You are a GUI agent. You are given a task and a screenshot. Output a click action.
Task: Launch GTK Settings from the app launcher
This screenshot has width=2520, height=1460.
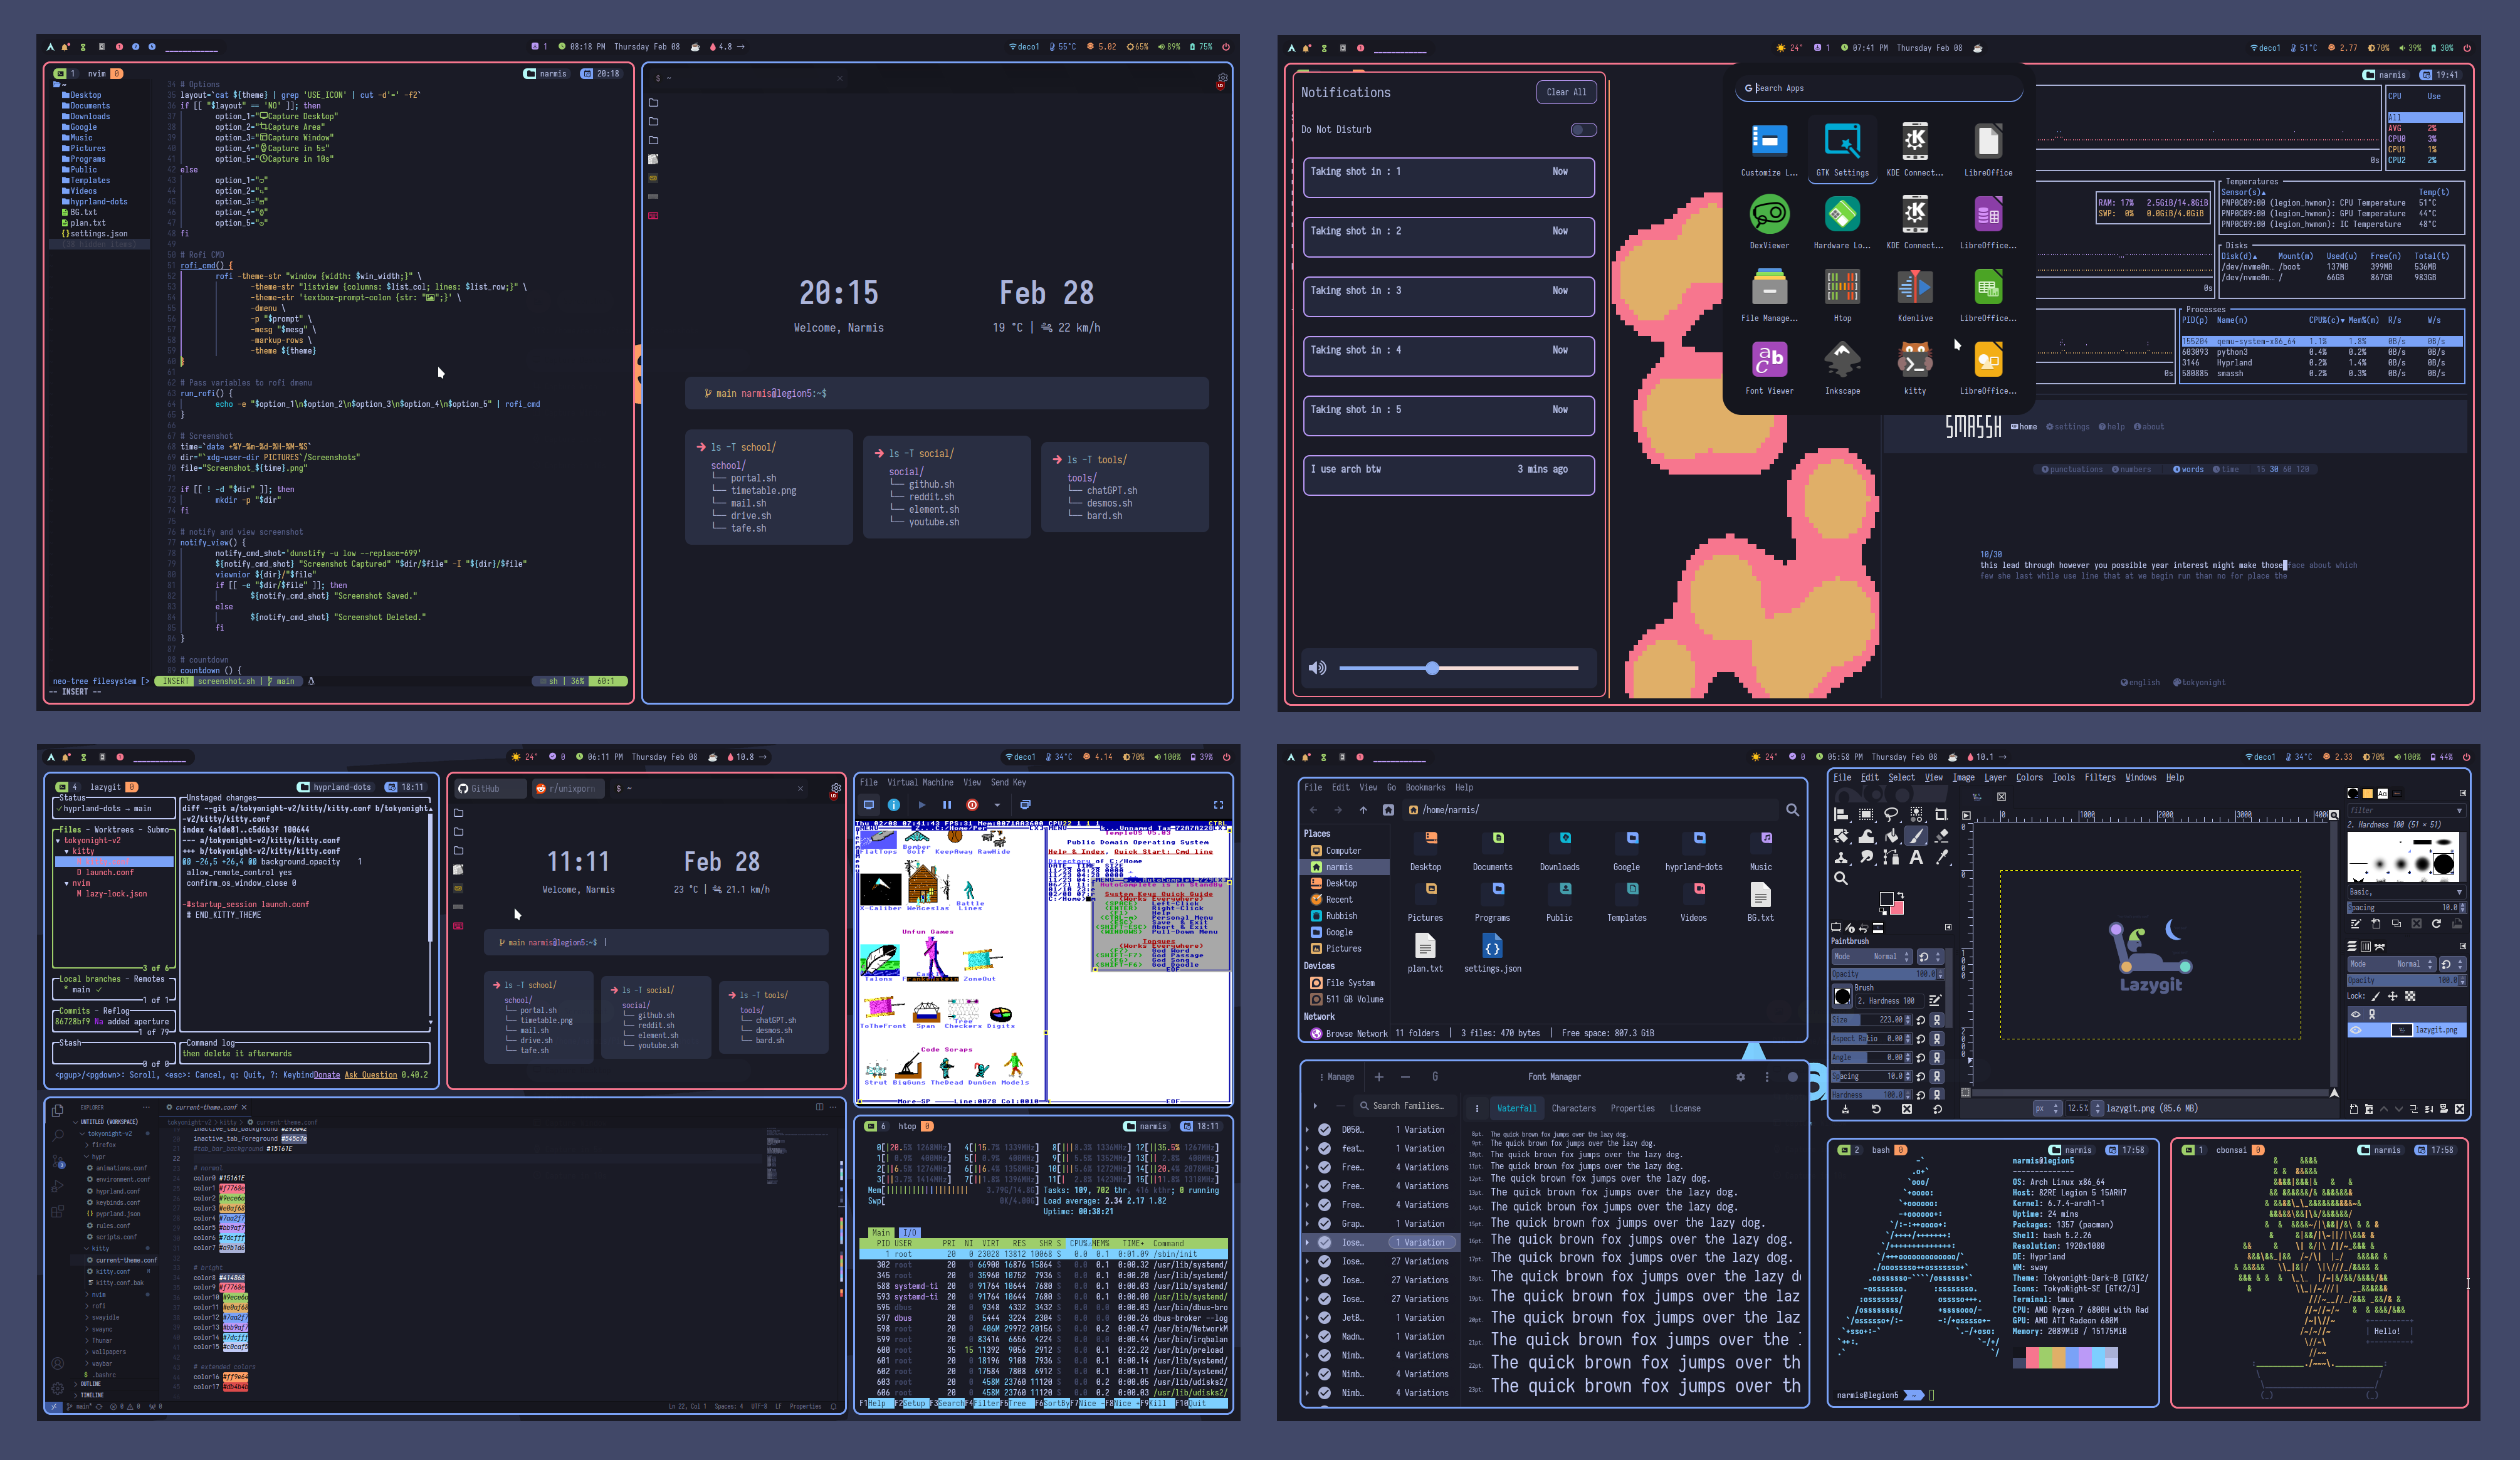[1842, 150]
